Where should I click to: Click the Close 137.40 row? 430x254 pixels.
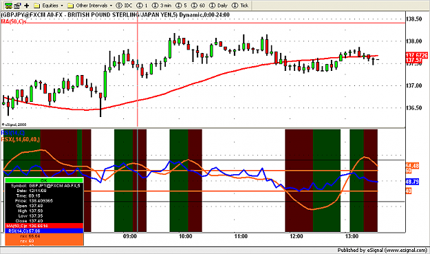pos(44,221)
